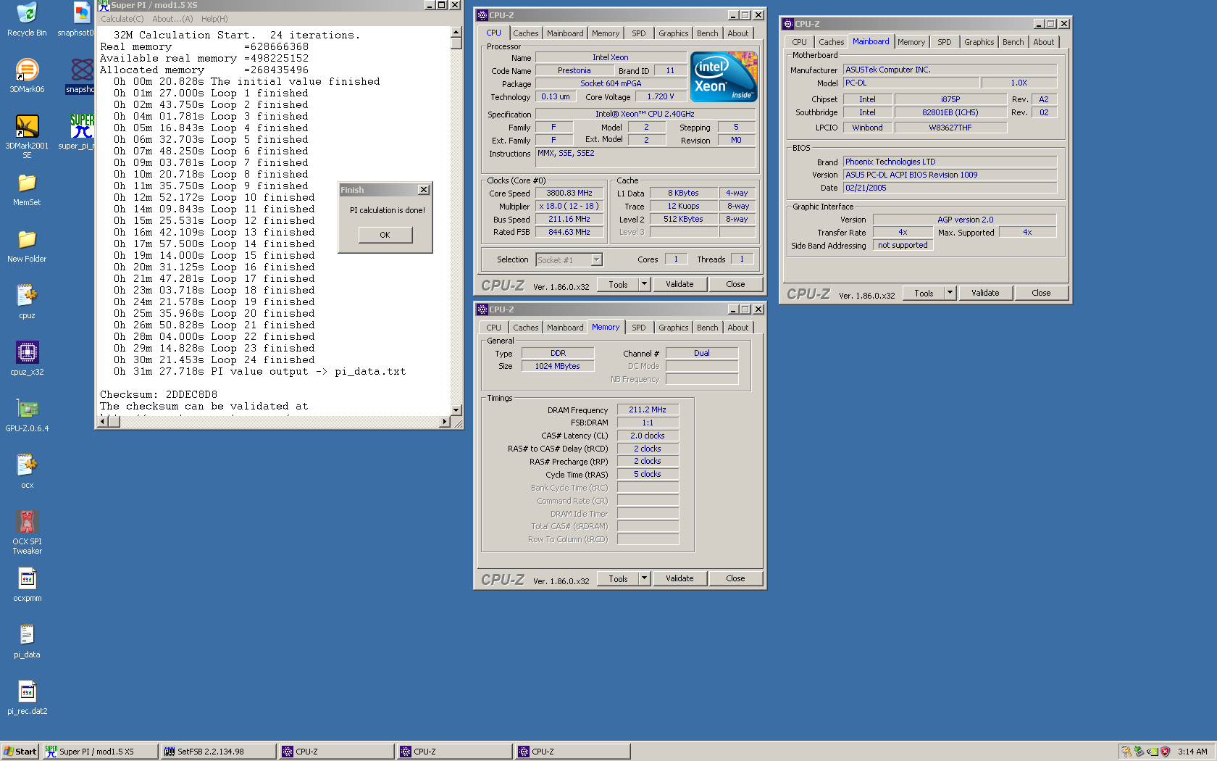The height and width of the screenshot is (761, 1217).
Task: Click Tools button in the CPU tab window
Action: 618,285
